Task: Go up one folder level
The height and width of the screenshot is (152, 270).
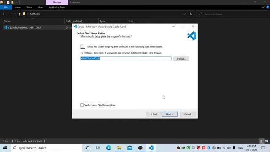Action: coord(19,14)
